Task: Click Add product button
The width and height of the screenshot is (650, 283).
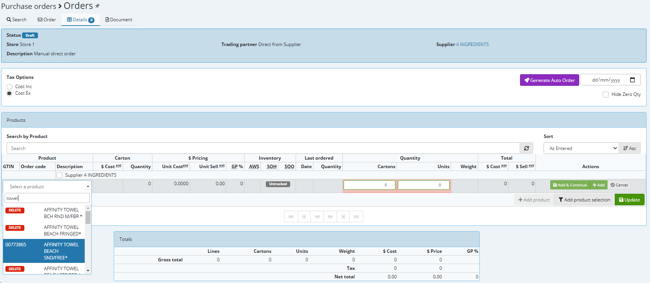Action: click(x=534, y=200)
